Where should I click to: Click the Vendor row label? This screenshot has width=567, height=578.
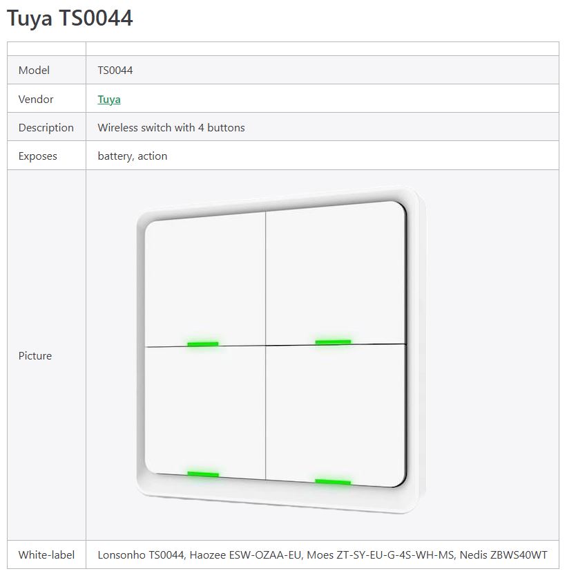point(36,100)
